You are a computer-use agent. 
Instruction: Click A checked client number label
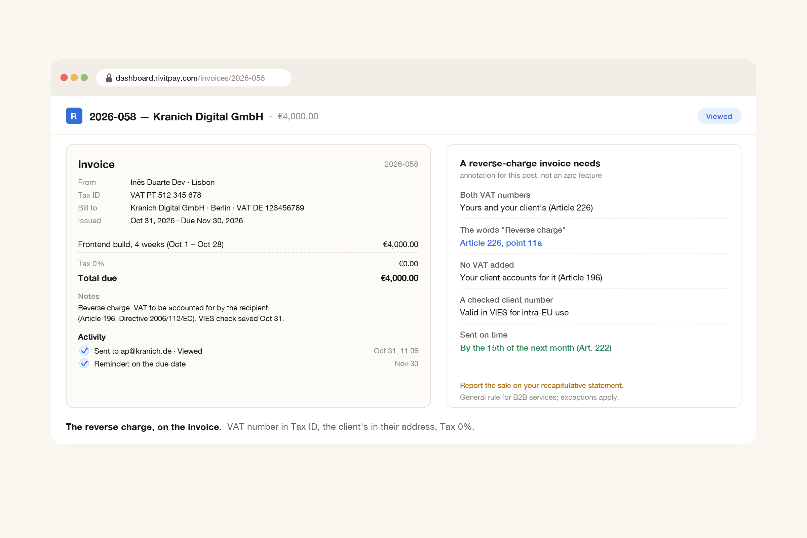(506, 300)
